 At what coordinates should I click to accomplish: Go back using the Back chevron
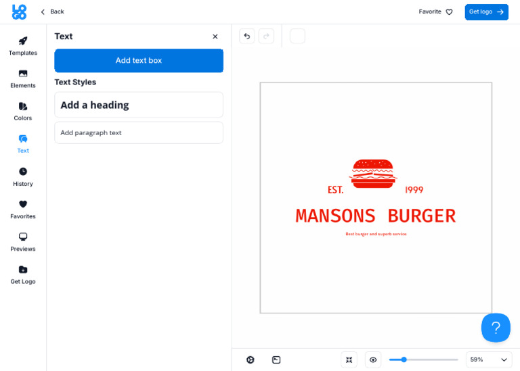[x=52, y=11]
